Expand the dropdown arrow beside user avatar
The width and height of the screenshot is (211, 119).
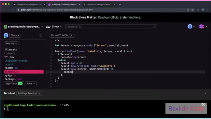click(194, 26)
